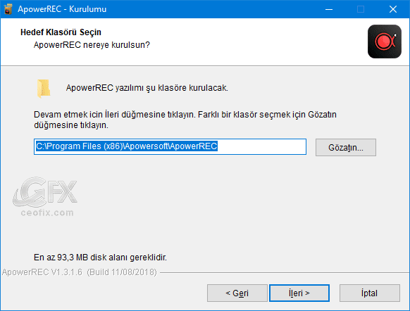Cancel setup with the İptal button

(x=369, y=293)
